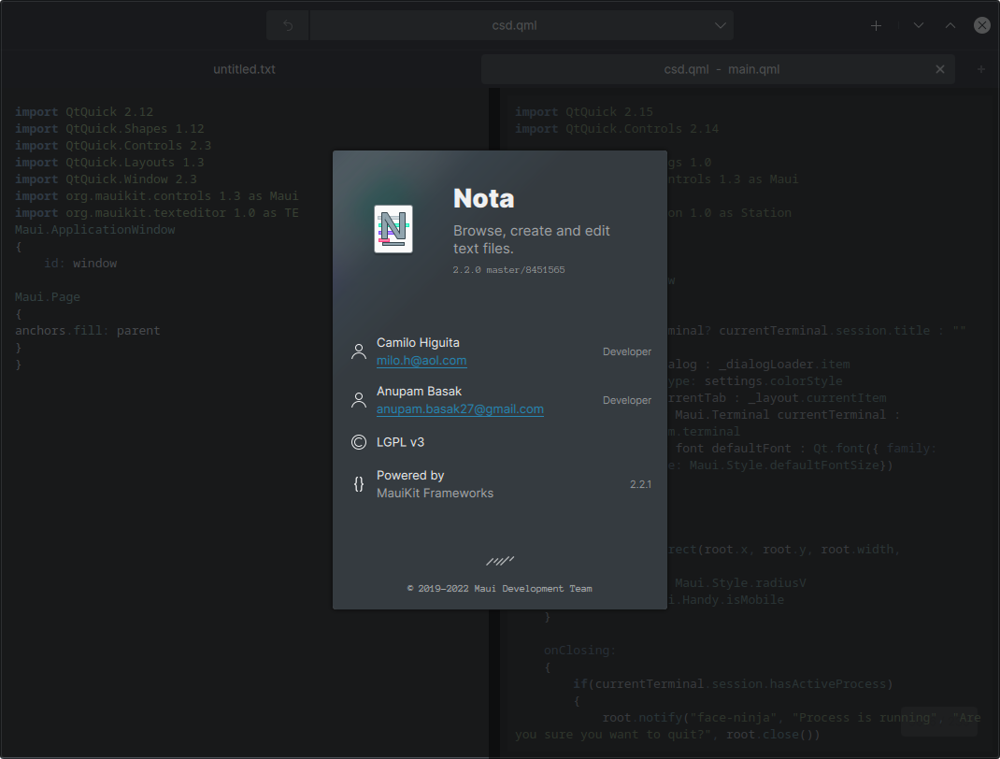1000x759 pixels.
Task: Open the anupam.basak27@gmail.com email link
Action: pos(460,408)
